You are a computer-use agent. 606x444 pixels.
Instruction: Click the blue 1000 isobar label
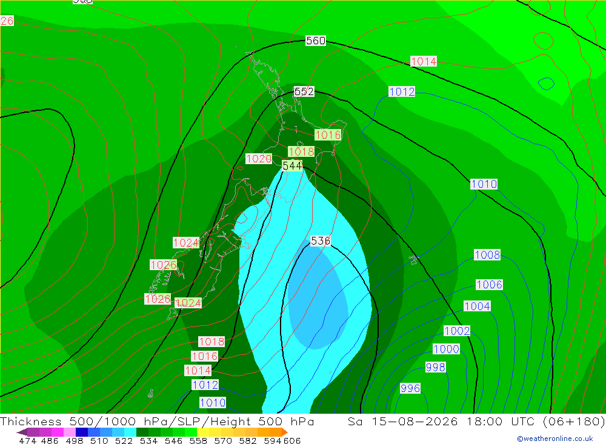(x=447, y=349)
